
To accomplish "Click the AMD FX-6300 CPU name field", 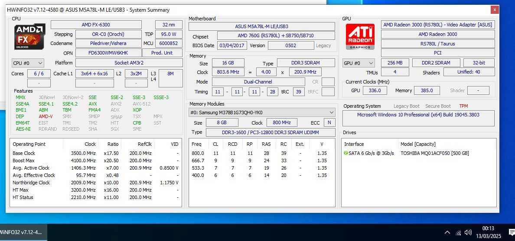I will pyautogui.click(x=96, y=25).
